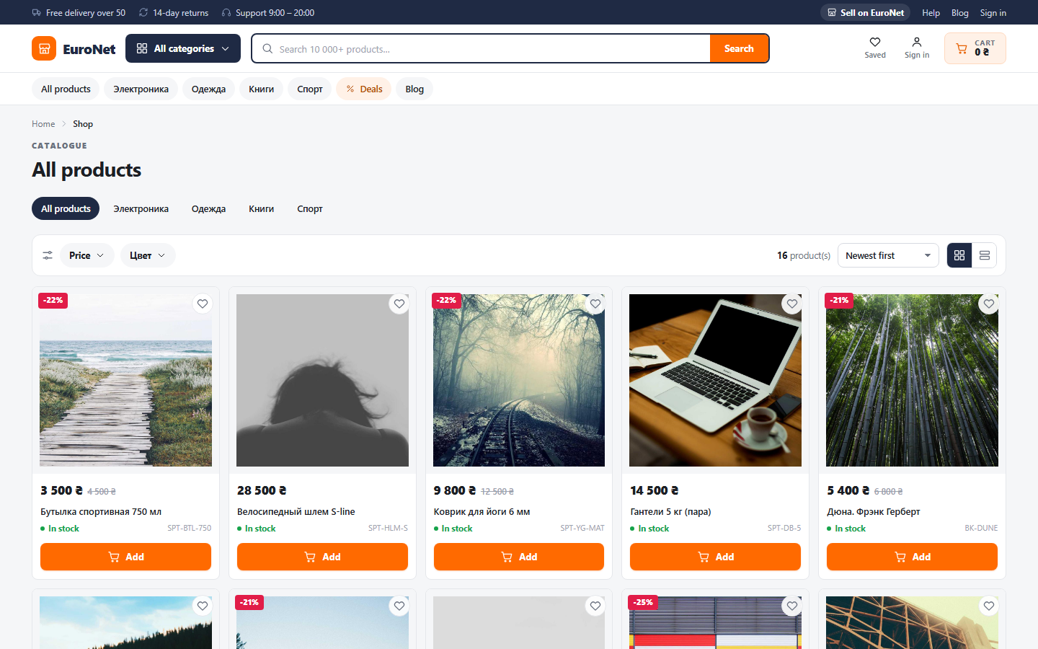Click the EuroNet brand name
1038x649 pixels.
[89, 49]
